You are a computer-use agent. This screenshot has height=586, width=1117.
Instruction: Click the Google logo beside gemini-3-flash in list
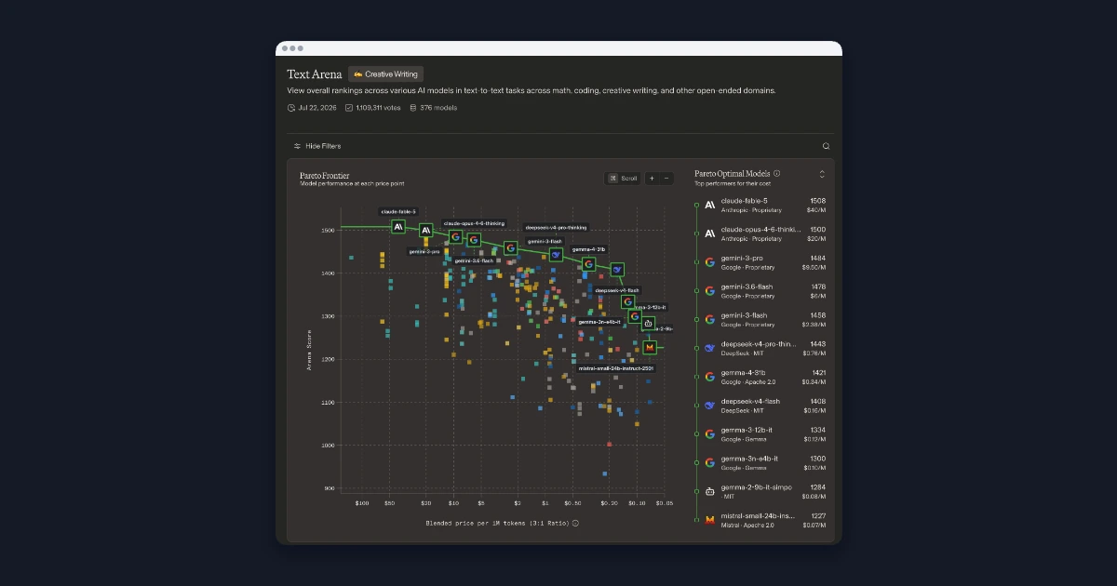pyautogui.click(x=709, y=319)
